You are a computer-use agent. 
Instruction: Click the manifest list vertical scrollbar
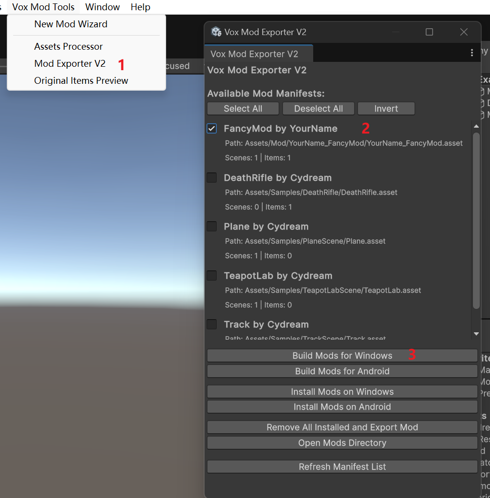tap(476, 219)
